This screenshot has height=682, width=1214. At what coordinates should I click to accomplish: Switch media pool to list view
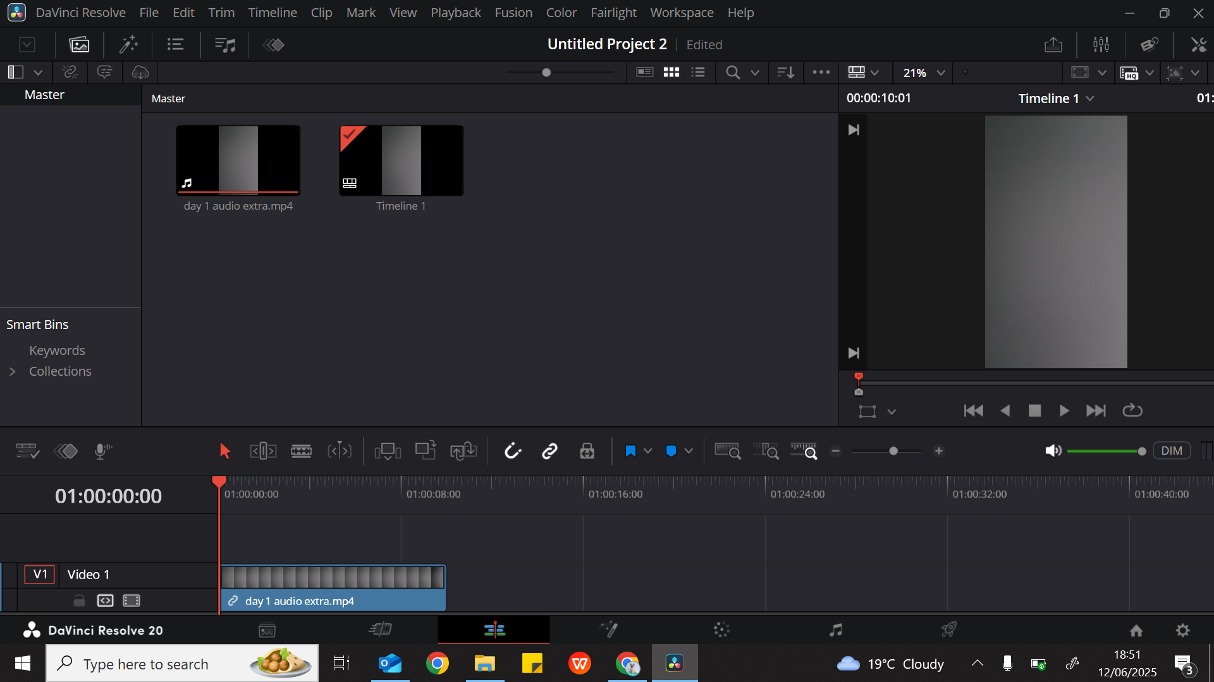(698, 73)
